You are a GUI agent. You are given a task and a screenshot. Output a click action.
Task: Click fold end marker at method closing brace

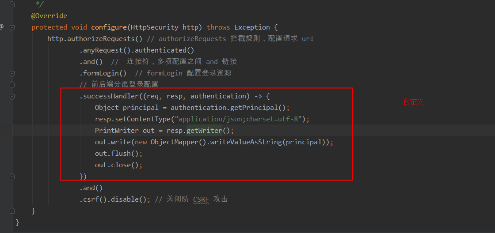coord(12,210)
